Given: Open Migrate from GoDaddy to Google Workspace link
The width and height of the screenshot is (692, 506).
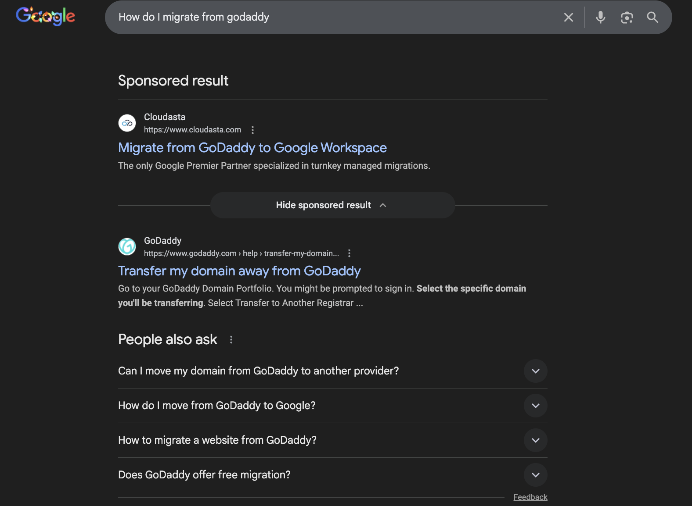Looking at the screenshot, I should pos(252,148).
